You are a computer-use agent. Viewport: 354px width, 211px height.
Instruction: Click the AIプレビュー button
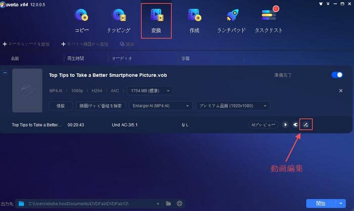click(x=263, y=124)
